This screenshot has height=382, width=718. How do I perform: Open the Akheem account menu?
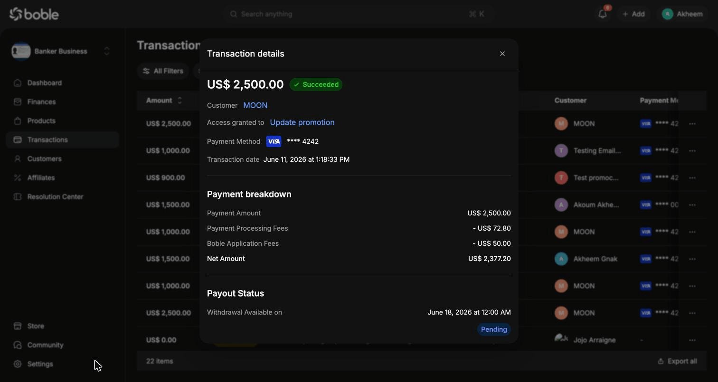tap(682, 14)
